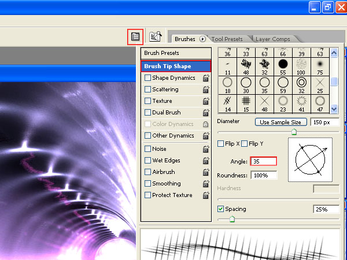The height and width of the screenshot is (260, 347).
Task: Toggle the Brushes palette icon
Action: 135,37
